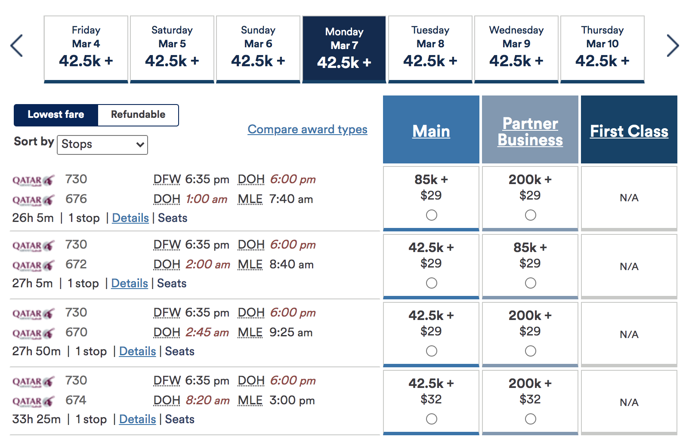View Seats for the 27h 5m flight
692x443 pixels.
point(172,283)
